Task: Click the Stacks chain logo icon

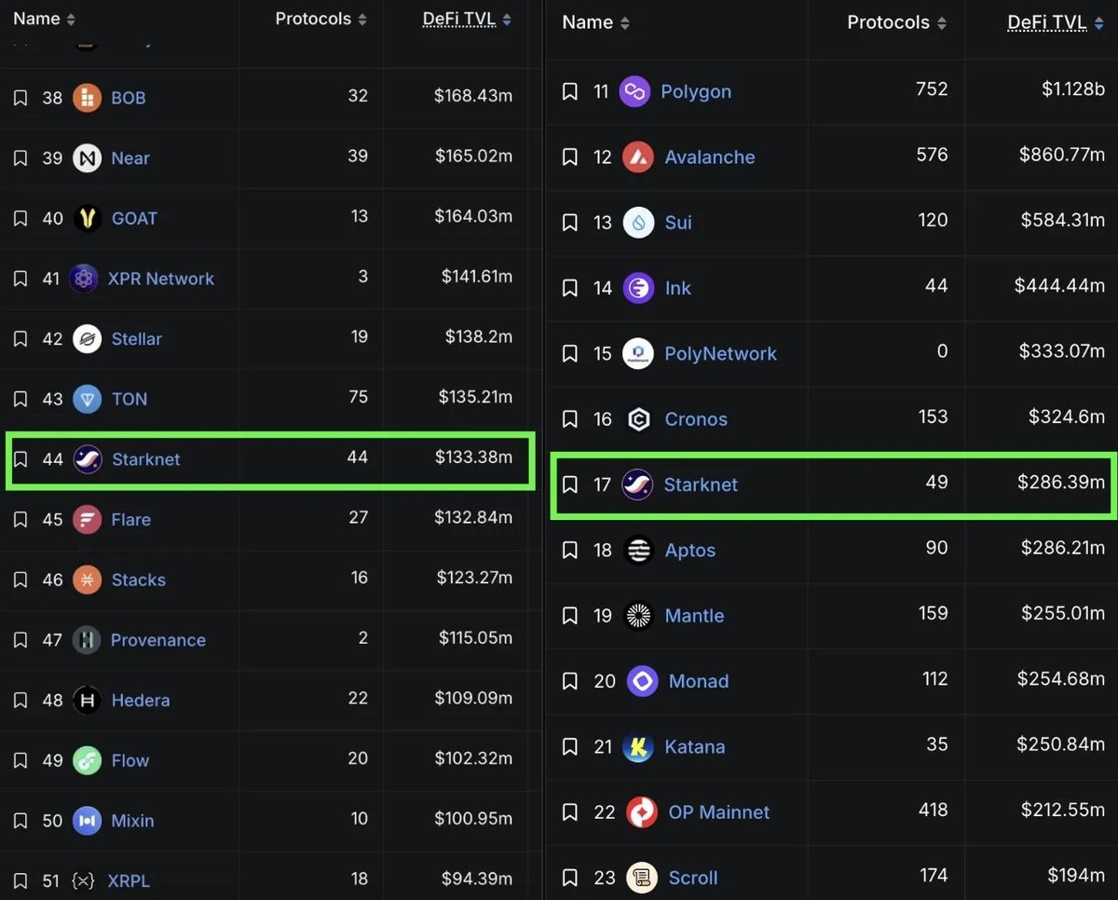Action: pyautogui.click(x=87, y=580)
